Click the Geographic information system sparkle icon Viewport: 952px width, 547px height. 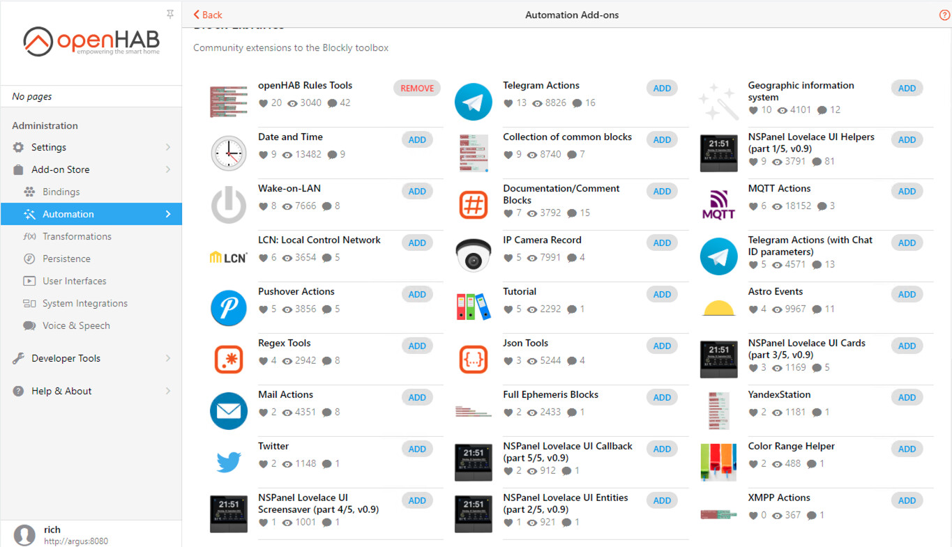(718, 102)
